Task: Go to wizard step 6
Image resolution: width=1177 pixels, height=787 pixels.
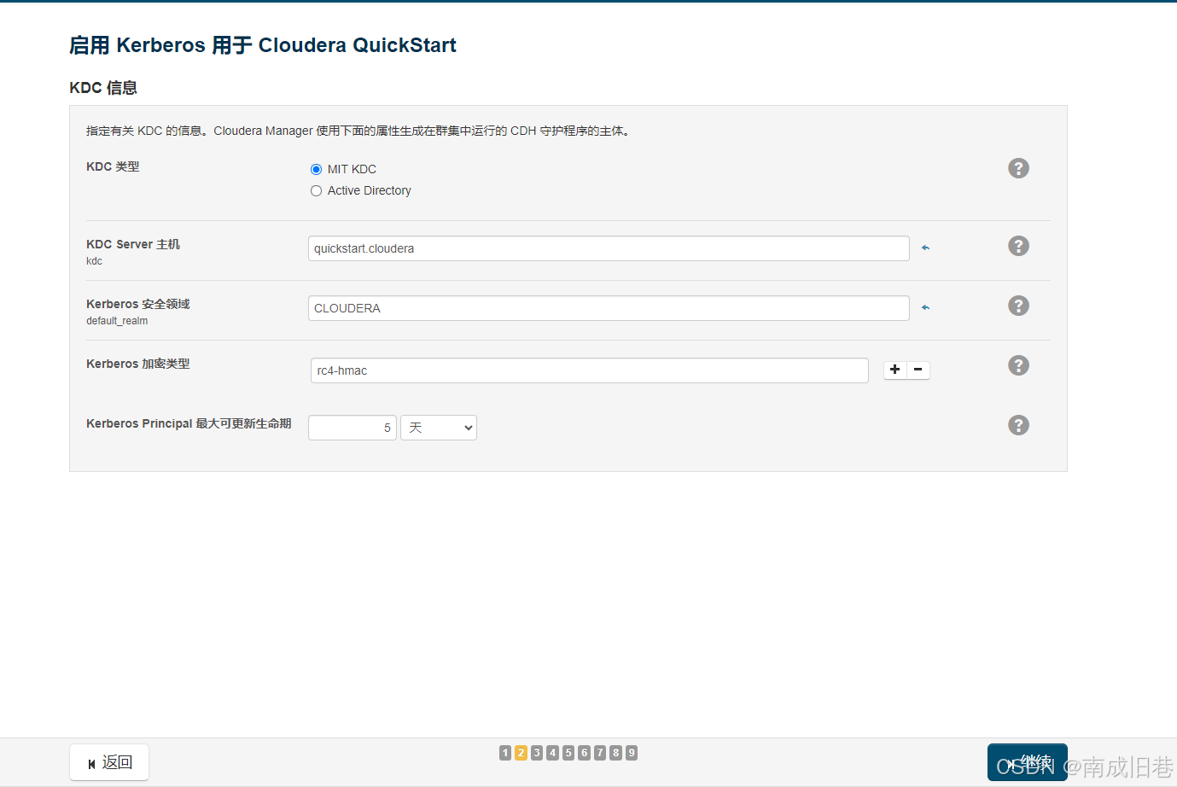Action: (x=584, y=753)
